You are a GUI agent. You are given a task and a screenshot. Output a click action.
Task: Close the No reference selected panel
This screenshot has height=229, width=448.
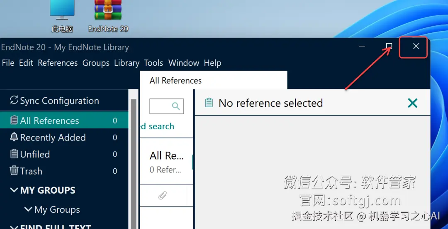tap(413, 103)
